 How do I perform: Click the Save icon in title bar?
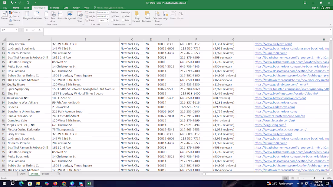tap(5, 3)
